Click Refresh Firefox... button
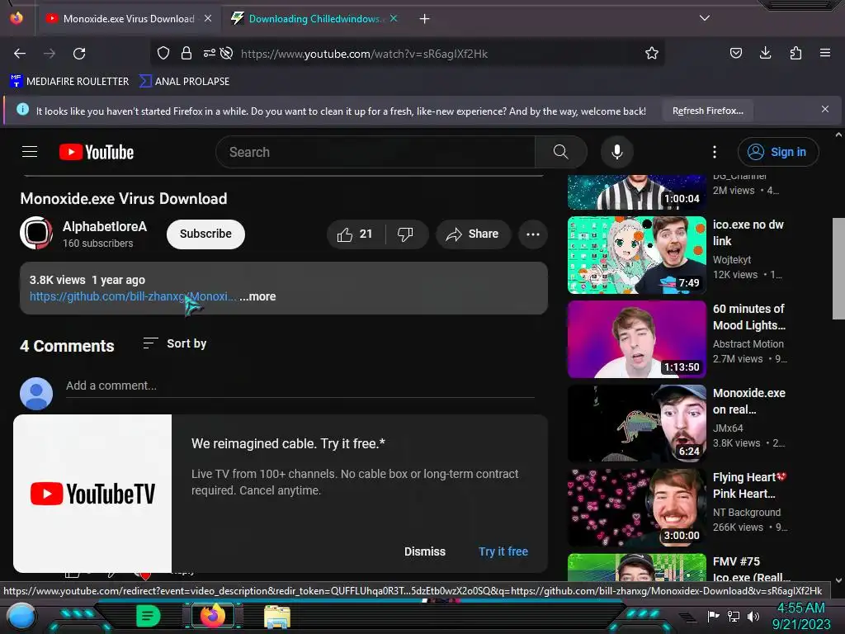 707,111
